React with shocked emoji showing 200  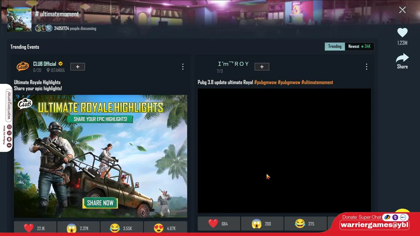click(x=262, y=224)
